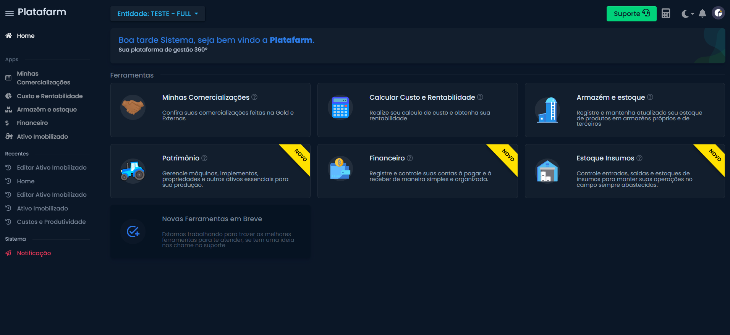Viewport: 730px width, 335px height.
Task: Click history icon beside Custos e Produtividade
Action: click(8, 222)
